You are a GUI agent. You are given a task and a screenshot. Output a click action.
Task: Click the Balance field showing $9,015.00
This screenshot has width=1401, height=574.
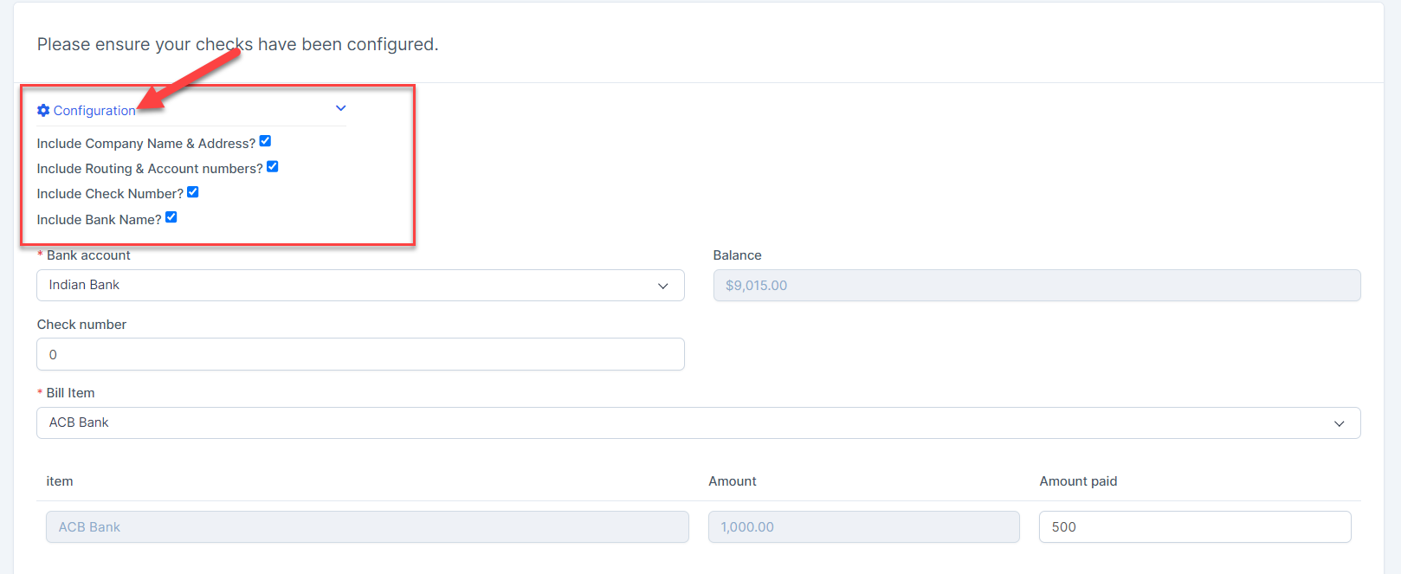1036,286
